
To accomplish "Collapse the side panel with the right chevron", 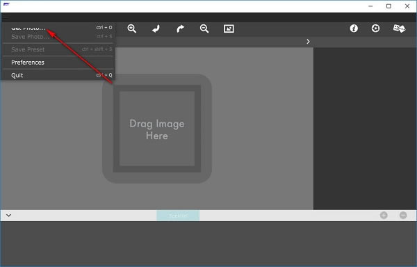I will coord(308,42).
